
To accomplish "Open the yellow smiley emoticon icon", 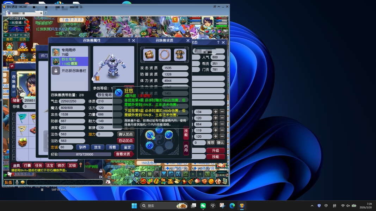I will coord(211,181).
